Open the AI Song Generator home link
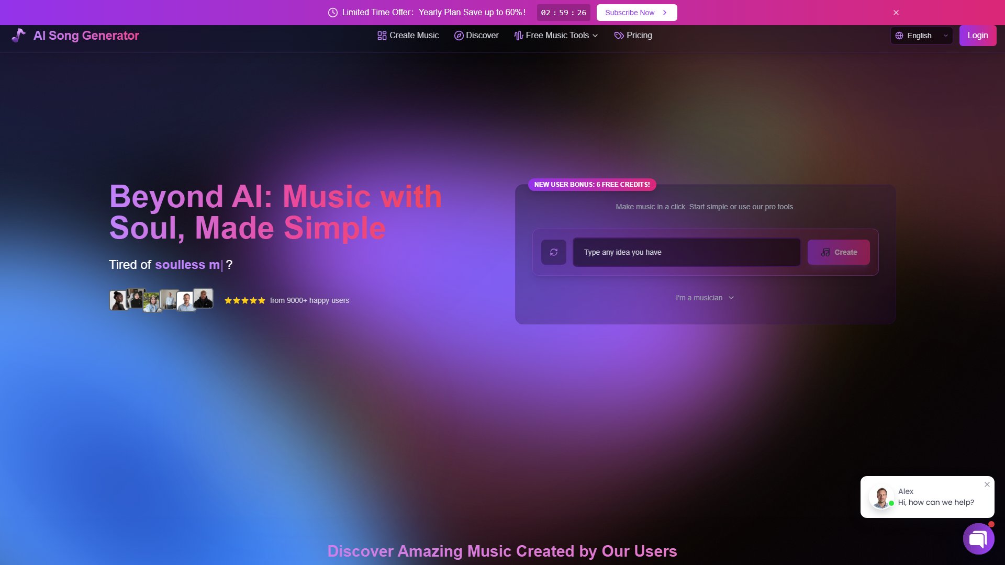 [75, 36]
